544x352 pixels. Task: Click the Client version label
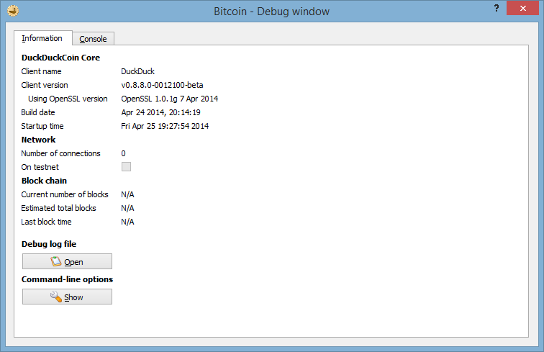[45, 85]
